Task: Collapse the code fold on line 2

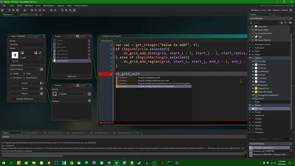Action: 114,49
